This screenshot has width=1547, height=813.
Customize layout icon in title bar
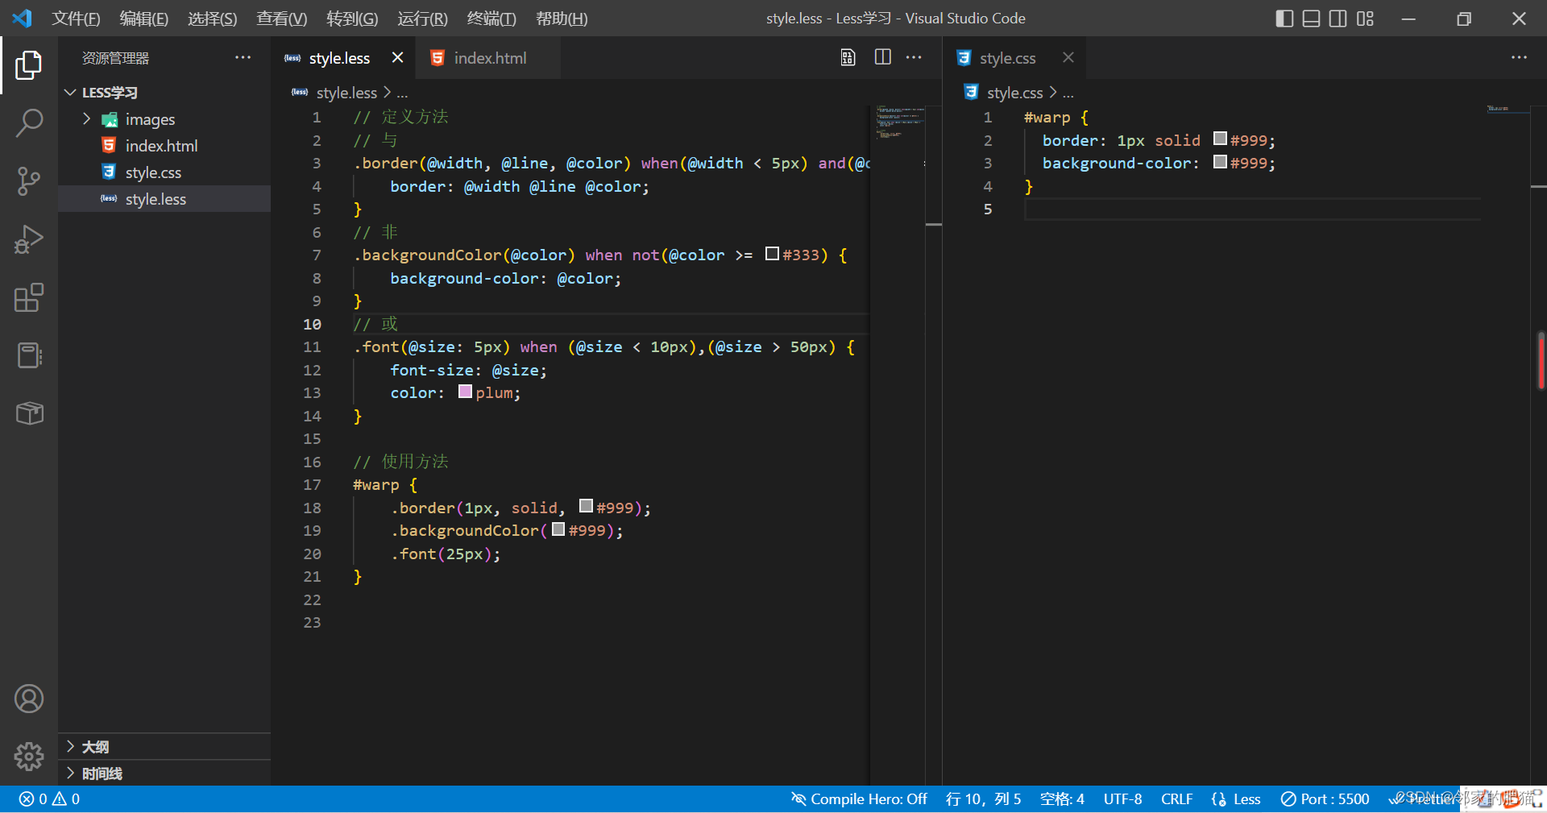click(1365, 19)
